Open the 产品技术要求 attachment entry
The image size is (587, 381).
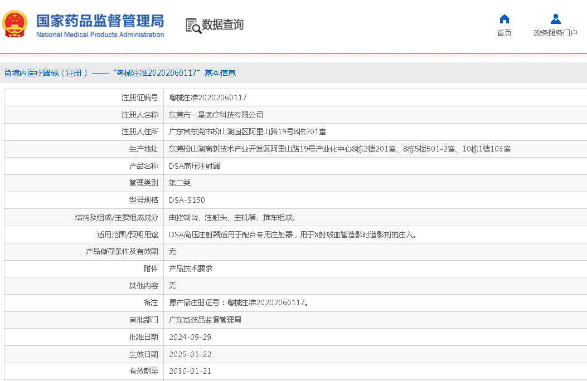pyautogui.click(x=191, y=268)
